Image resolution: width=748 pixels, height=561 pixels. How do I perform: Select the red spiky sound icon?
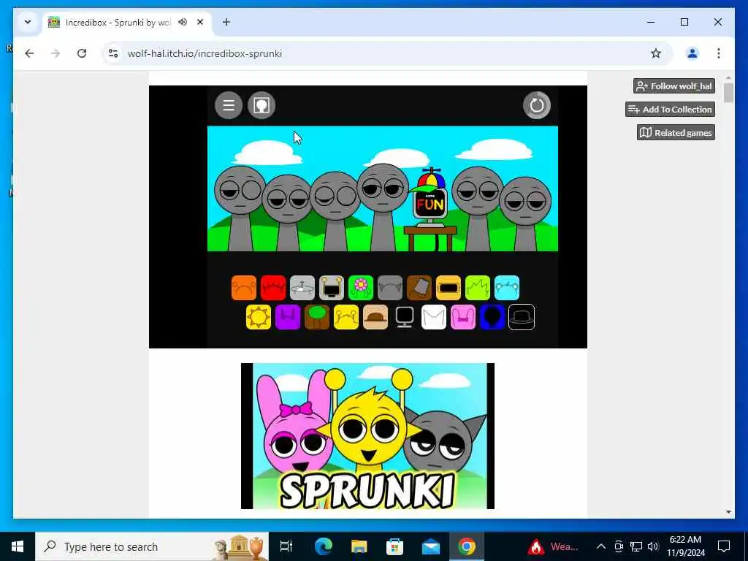coord(273,288)
